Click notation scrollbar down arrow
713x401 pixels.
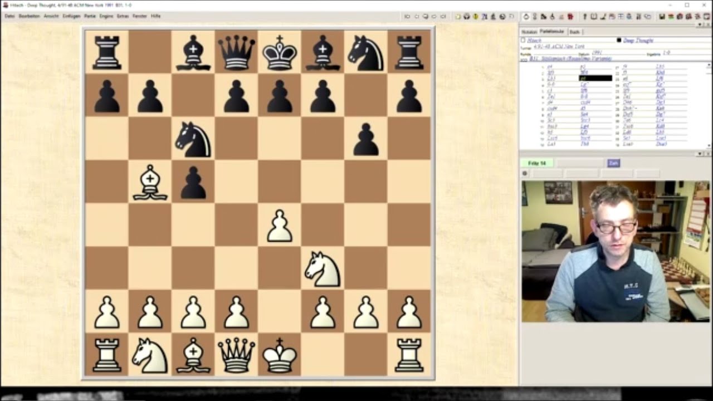[x=709, y=145]
